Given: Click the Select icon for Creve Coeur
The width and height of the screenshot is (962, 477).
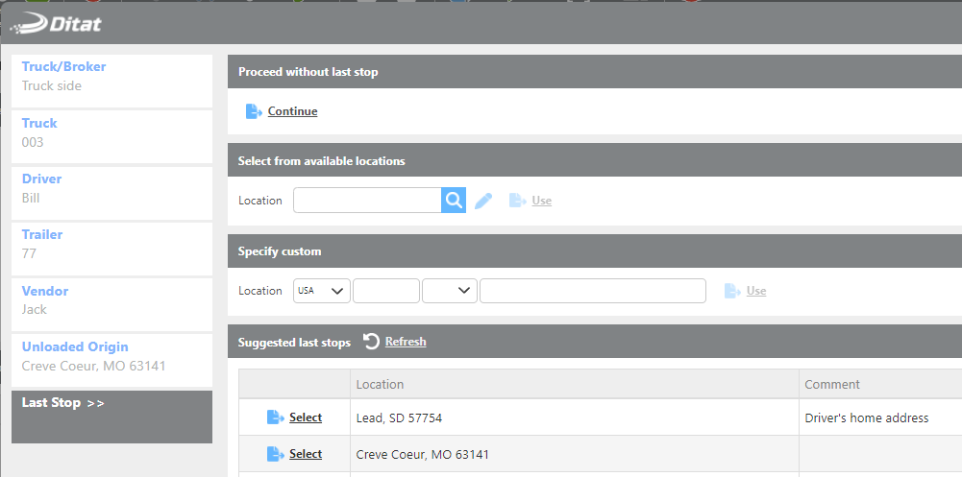Looking at the screenshot, I should [276, 454].
